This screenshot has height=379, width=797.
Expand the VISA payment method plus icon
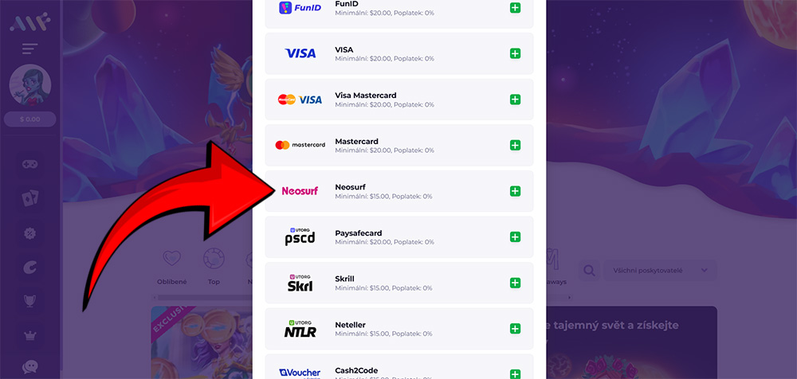point(515,53)
